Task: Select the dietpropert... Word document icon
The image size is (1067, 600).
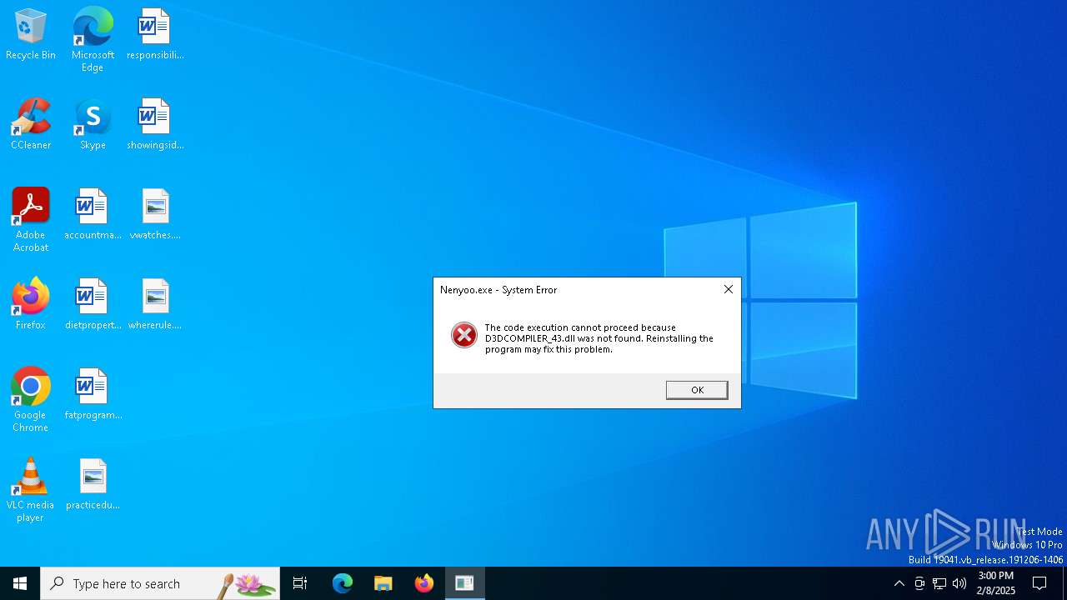Action: click(x=93, y=304)
